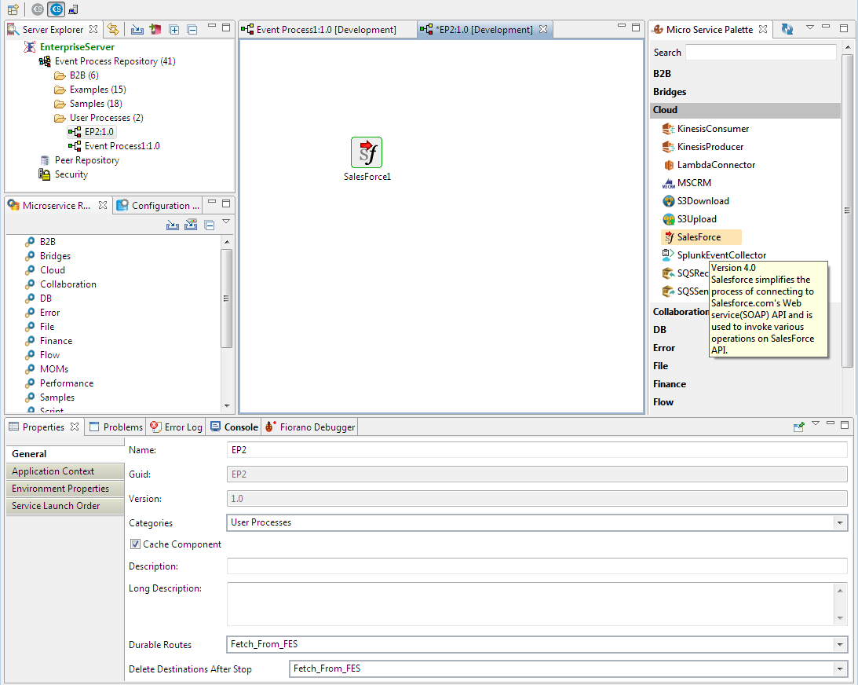Click the Expand All icon in Server Explorer
Image resolution: width=858 pixels, height=685 pixels.
(x=174, y=30)
